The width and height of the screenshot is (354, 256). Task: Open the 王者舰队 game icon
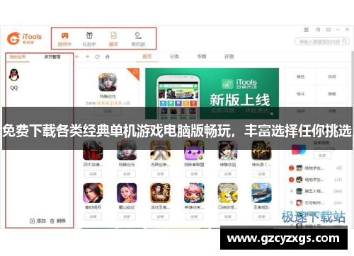261,193
